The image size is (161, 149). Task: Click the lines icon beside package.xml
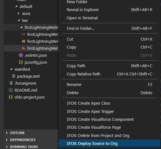14,76
